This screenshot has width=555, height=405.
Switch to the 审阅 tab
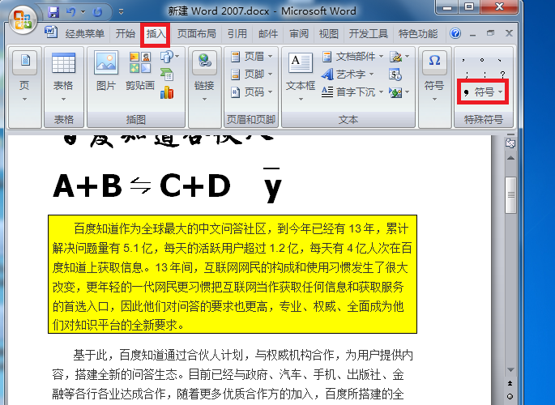pos(299,33)
